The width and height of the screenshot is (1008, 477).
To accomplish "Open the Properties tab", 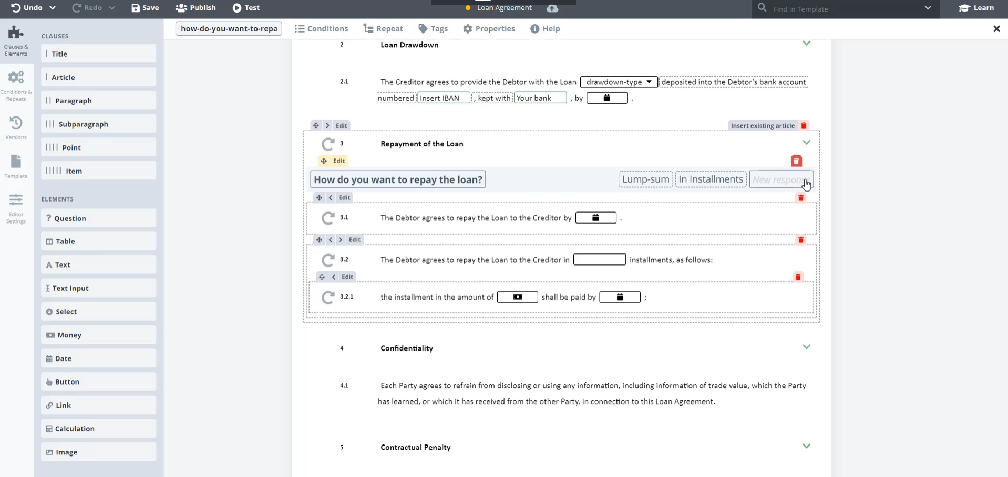I will pos(489,29).
